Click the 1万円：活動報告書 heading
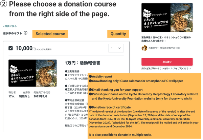The width and height of the screenshot is (203, 140). pos(83,63)
